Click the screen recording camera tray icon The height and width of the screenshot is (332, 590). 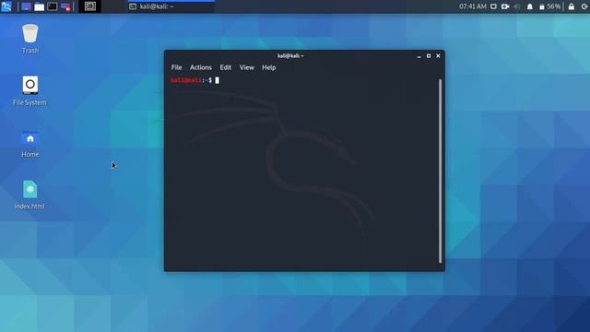pyautogui.click(x=505, y=6)
